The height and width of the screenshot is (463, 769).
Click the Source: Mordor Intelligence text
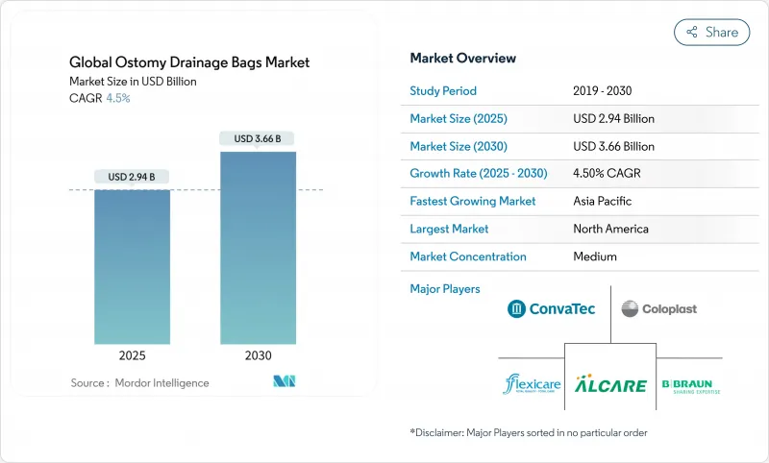coord(138,383)
